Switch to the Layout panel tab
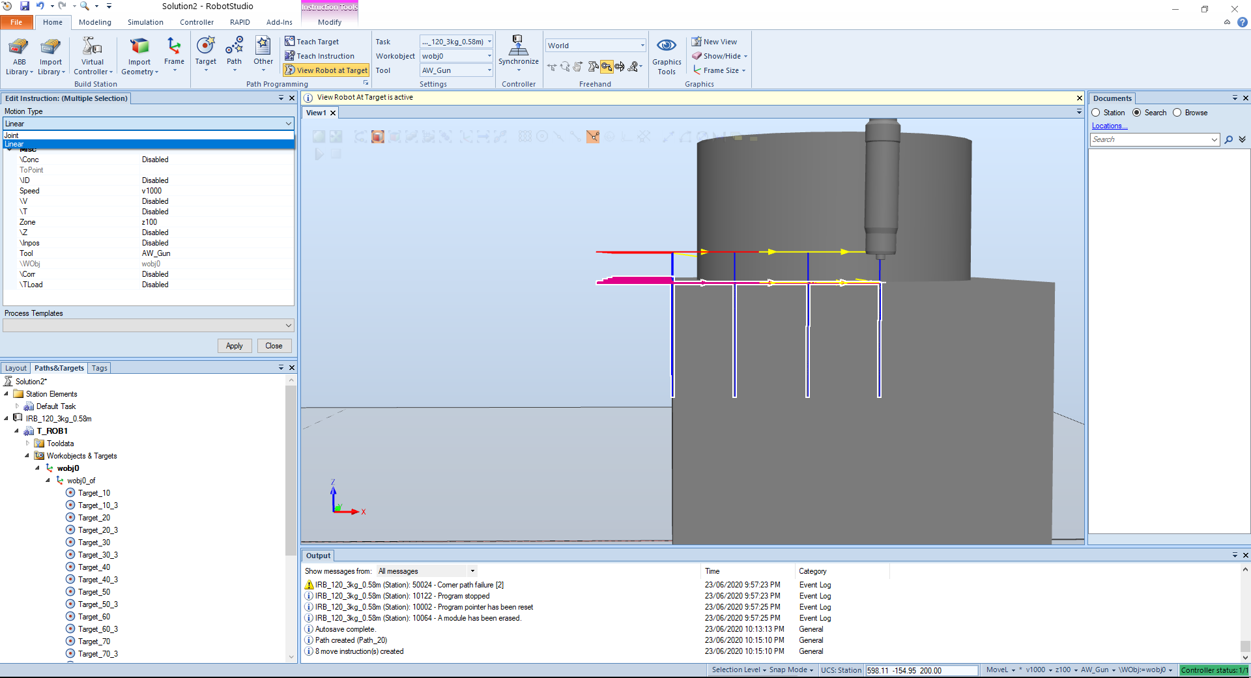 pos(16,368)
